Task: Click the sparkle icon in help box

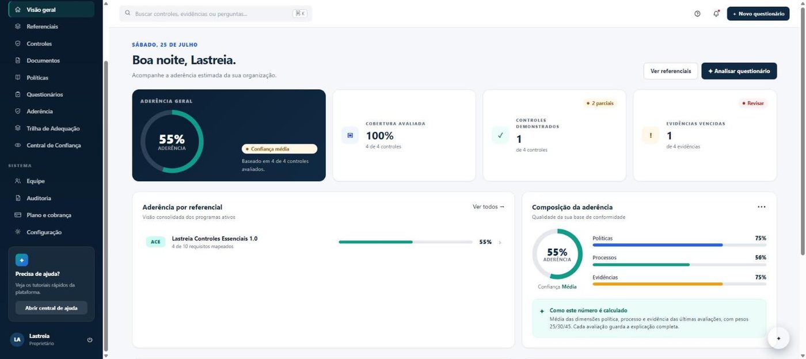Action: [x=22, y=260]
